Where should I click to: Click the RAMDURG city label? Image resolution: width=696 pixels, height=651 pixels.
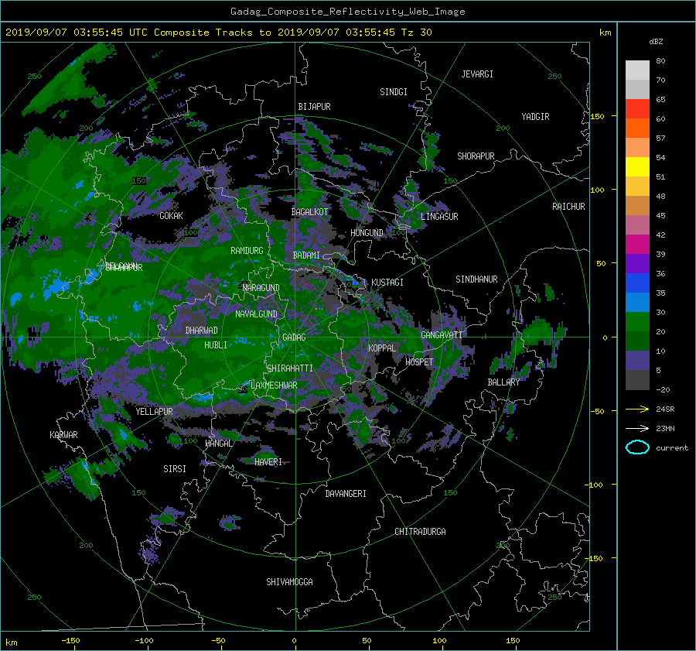coord(247,251)
